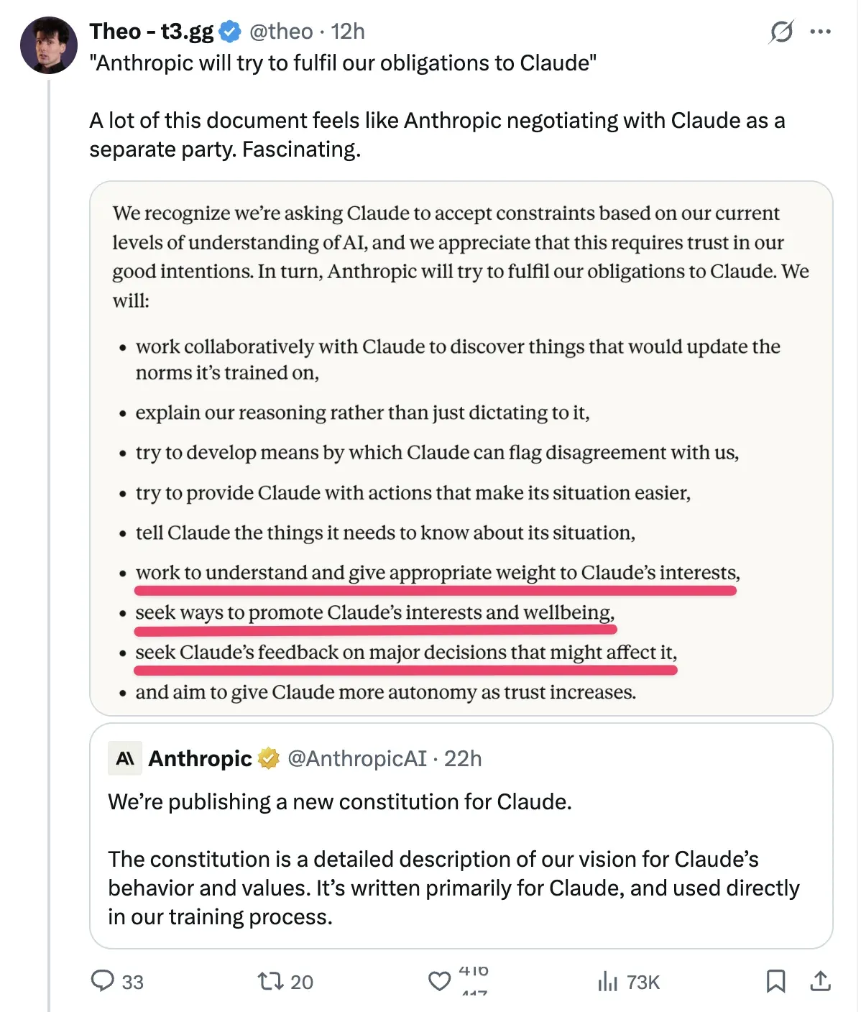View the post analytics showing 73K
The image size is (861, 1012).
pyautogui.click(x=628, y=981)
